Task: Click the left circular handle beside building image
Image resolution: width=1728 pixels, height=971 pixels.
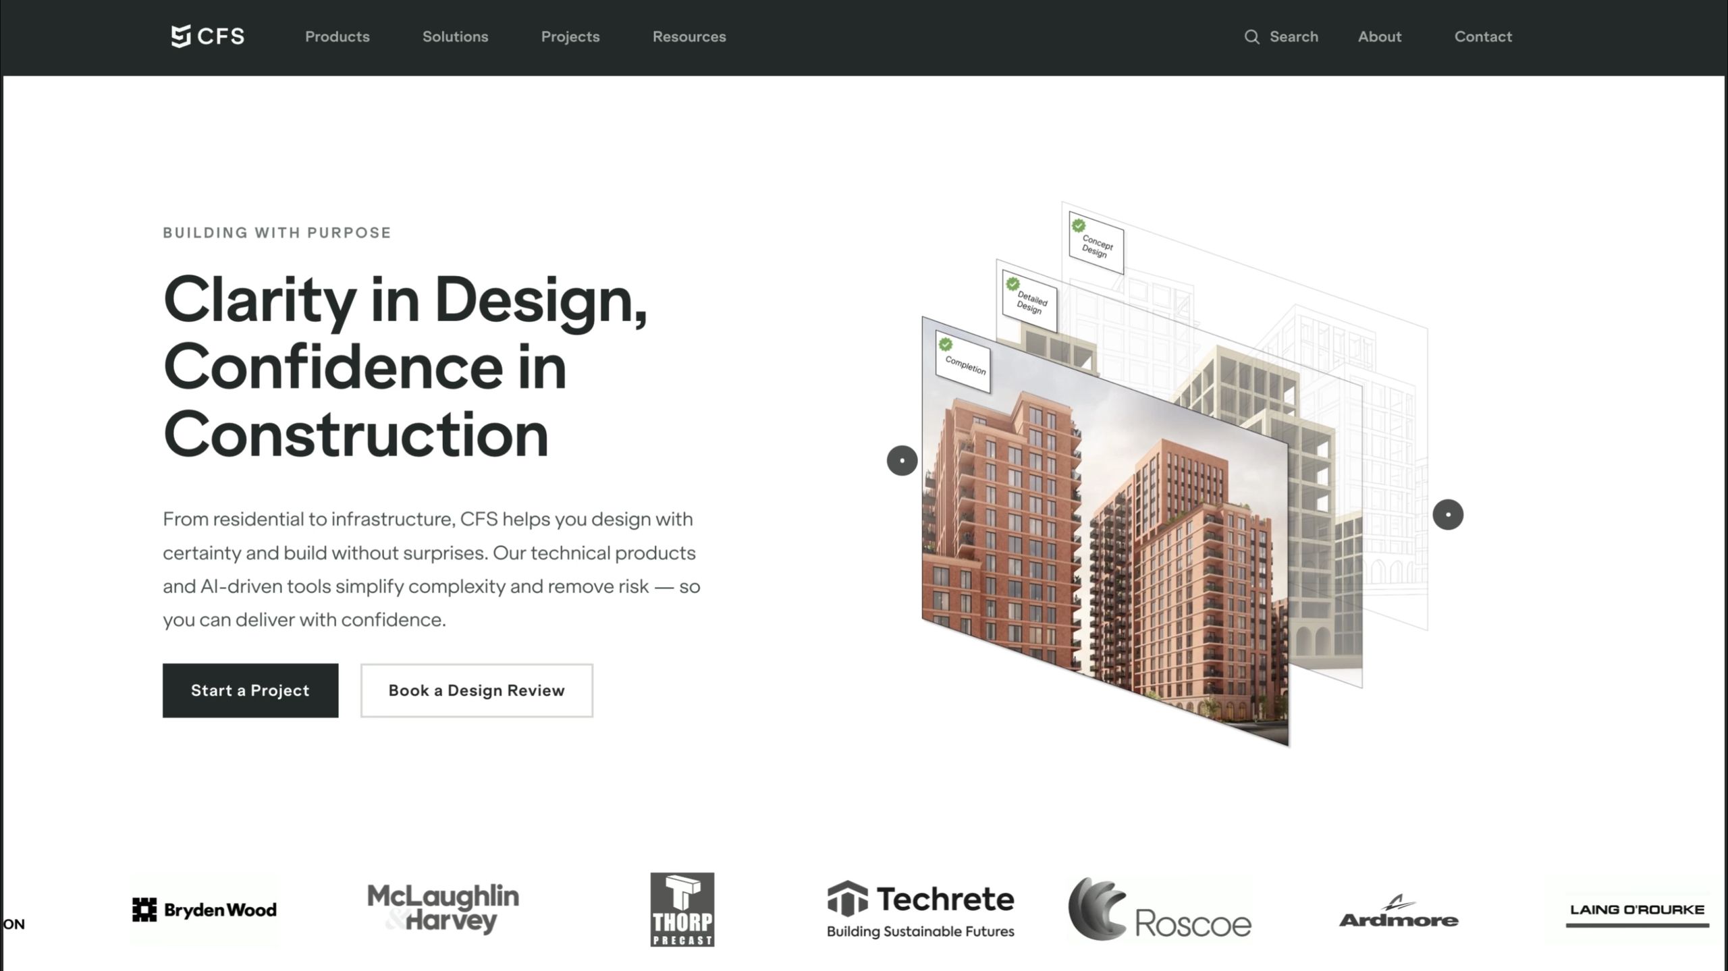Action: pyautogui.click(x=902, y=461)
